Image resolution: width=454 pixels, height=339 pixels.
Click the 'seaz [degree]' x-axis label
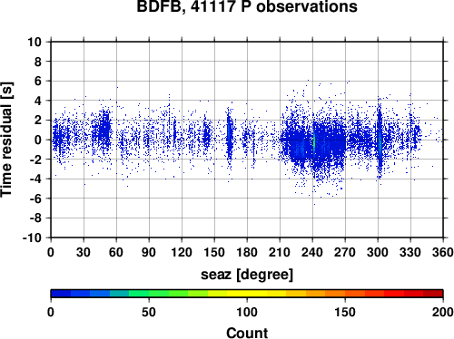pos(247,275)
